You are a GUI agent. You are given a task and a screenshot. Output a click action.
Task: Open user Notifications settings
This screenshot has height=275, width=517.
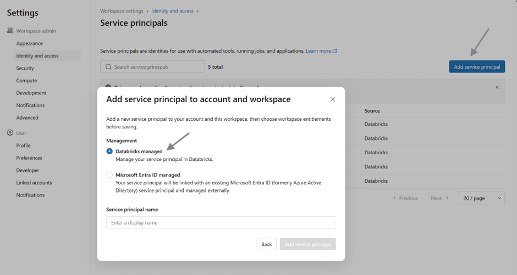click(x=30, y=195)
